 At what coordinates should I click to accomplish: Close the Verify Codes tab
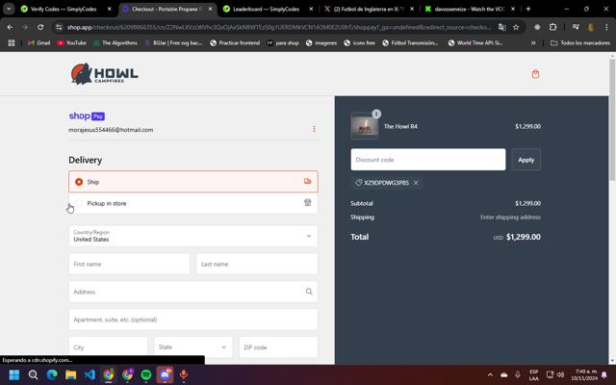[x=110, y=9]
